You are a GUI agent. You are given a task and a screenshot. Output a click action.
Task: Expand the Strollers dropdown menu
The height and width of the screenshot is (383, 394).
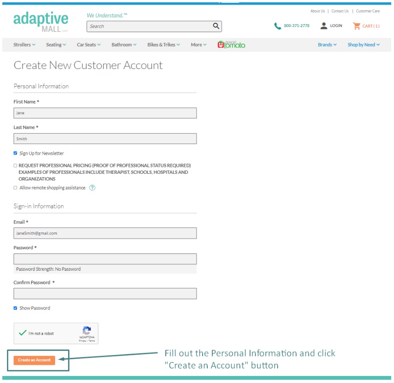(x=24, y=44)
